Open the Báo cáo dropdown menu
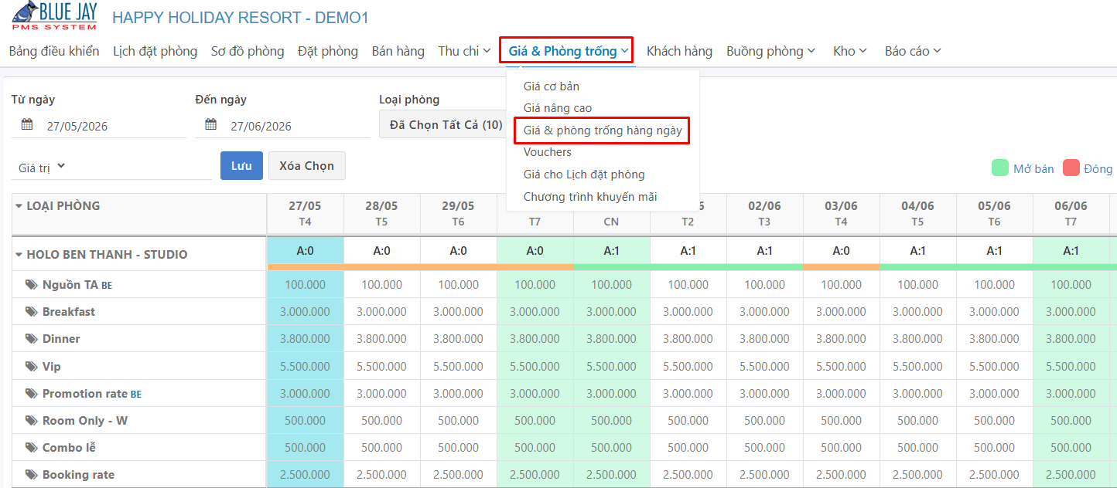The width and height of the screenshot is (1117, 488). click(x=913, y=51)
